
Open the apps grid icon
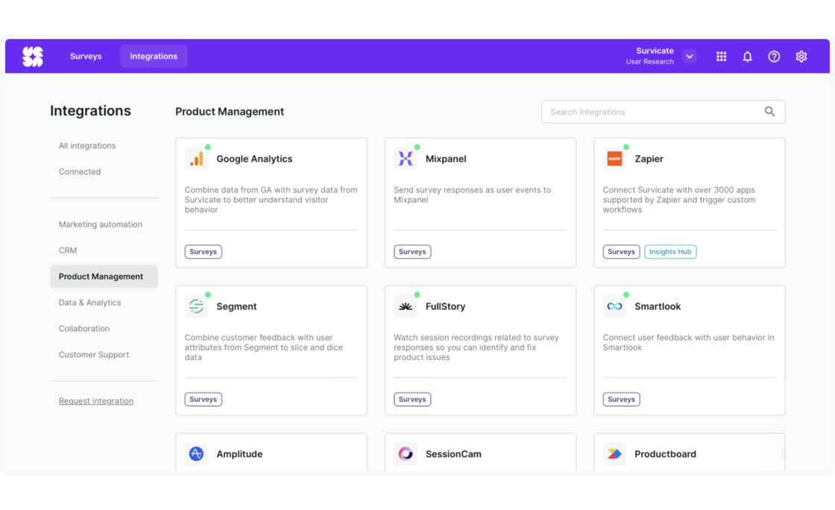(x=721, y=57)
